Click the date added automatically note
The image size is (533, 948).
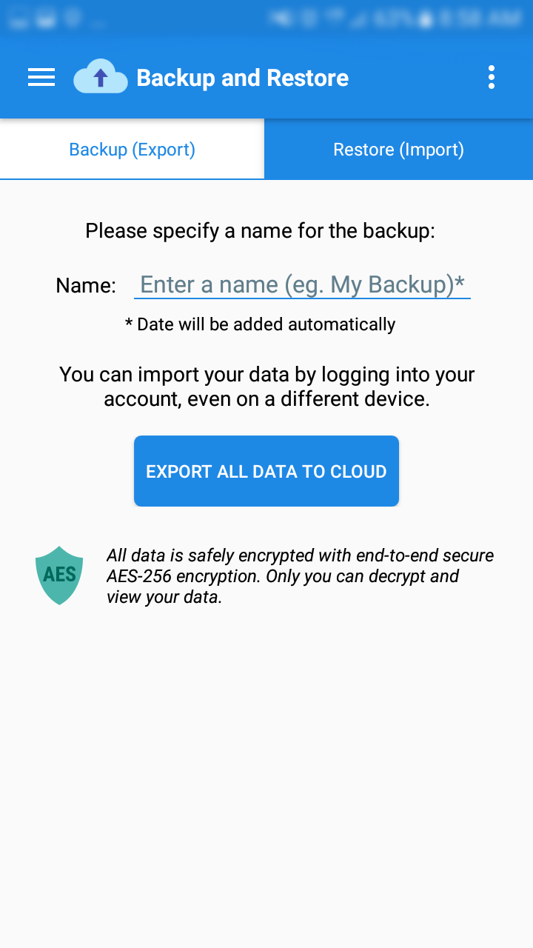tap(260, 324)
